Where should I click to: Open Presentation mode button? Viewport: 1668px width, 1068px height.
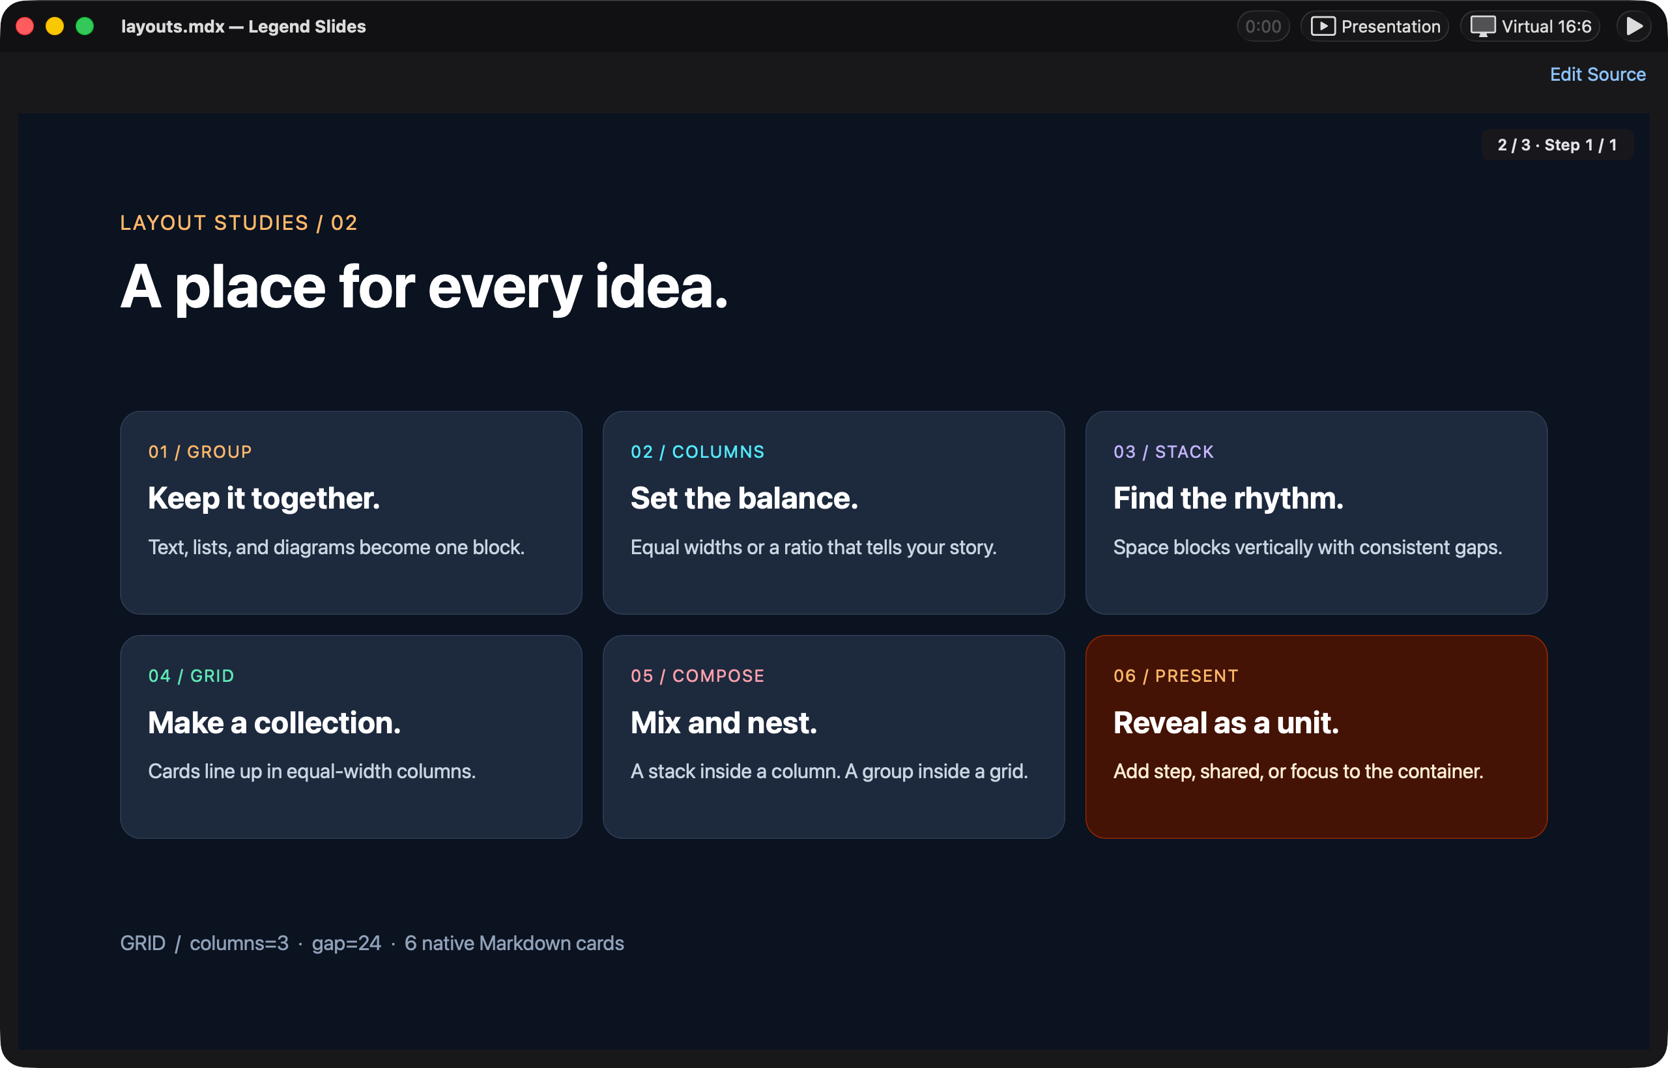pyautogui.click(x=1375, y=26)
